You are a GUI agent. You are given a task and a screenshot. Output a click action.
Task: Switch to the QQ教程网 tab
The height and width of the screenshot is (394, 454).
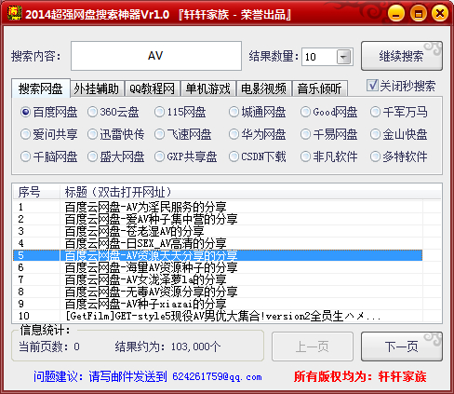pos(153,89)
